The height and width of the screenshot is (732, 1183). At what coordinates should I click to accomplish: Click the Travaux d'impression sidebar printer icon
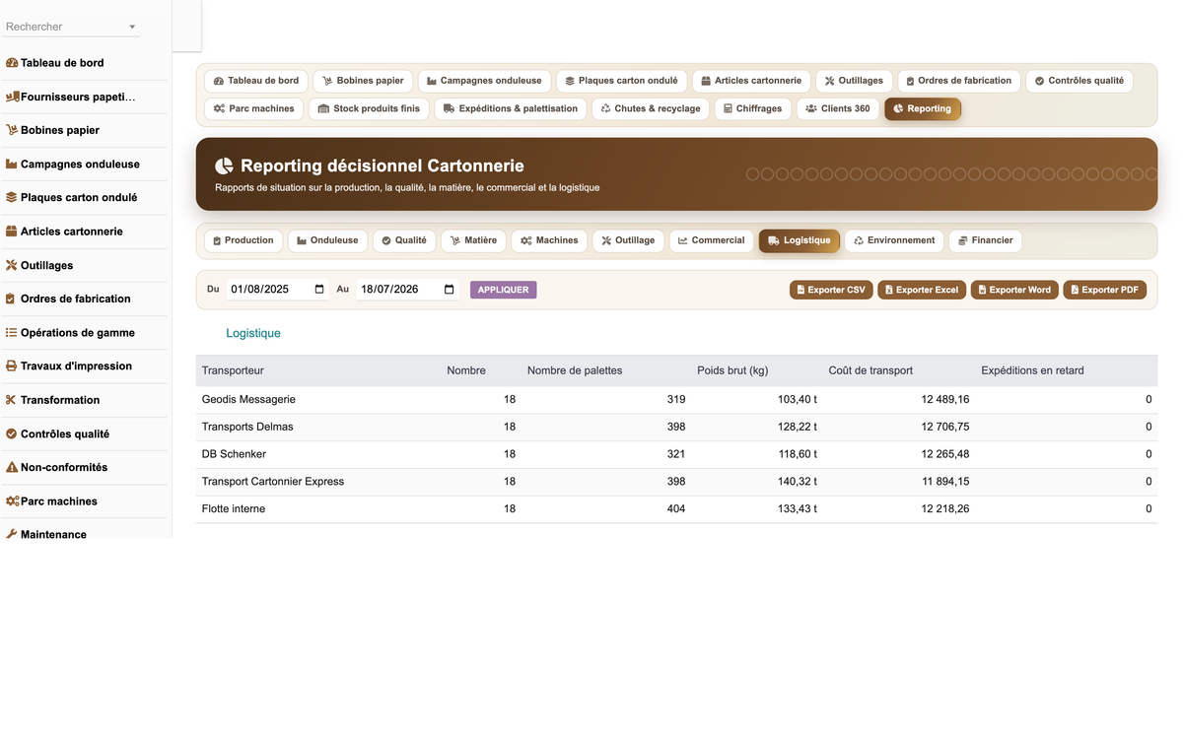pos(12,366)
